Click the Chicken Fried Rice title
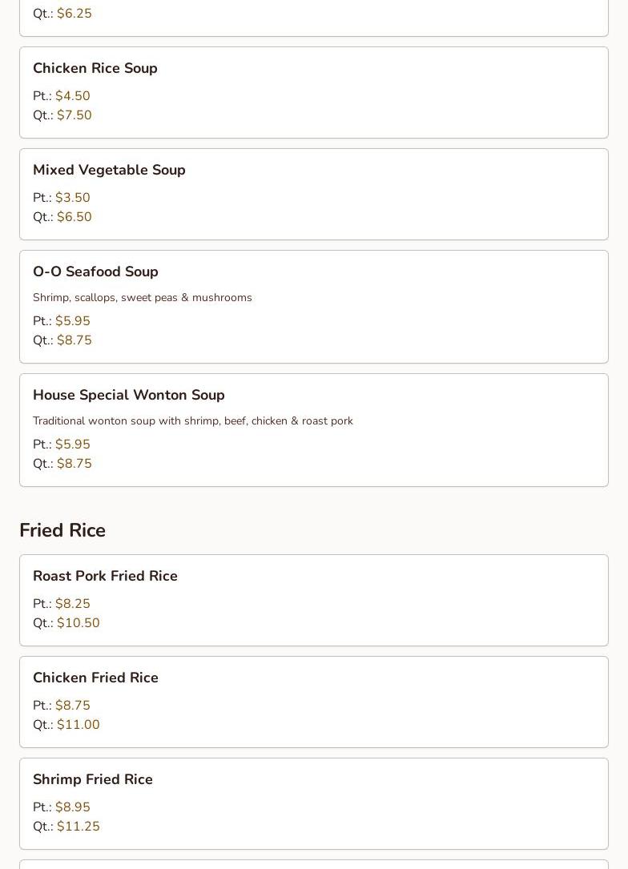 95,678
